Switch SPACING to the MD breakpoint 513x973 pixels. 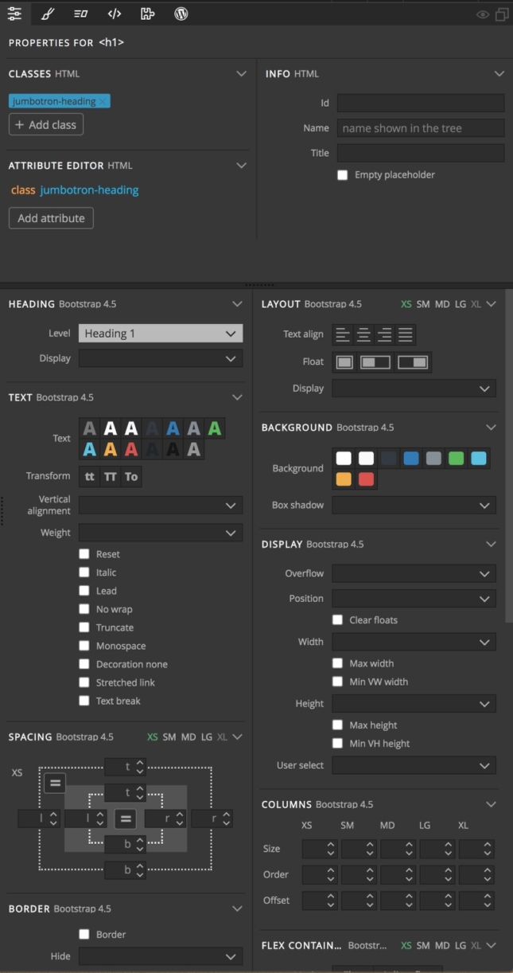click(190, 737)
